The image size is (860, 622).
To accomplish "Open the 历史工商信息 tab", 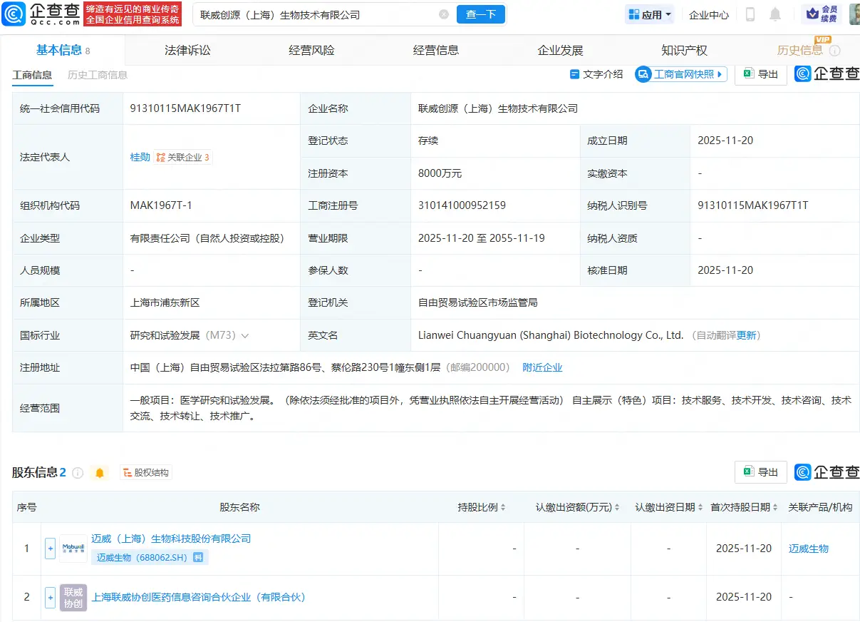I will [x=99, y=74].
